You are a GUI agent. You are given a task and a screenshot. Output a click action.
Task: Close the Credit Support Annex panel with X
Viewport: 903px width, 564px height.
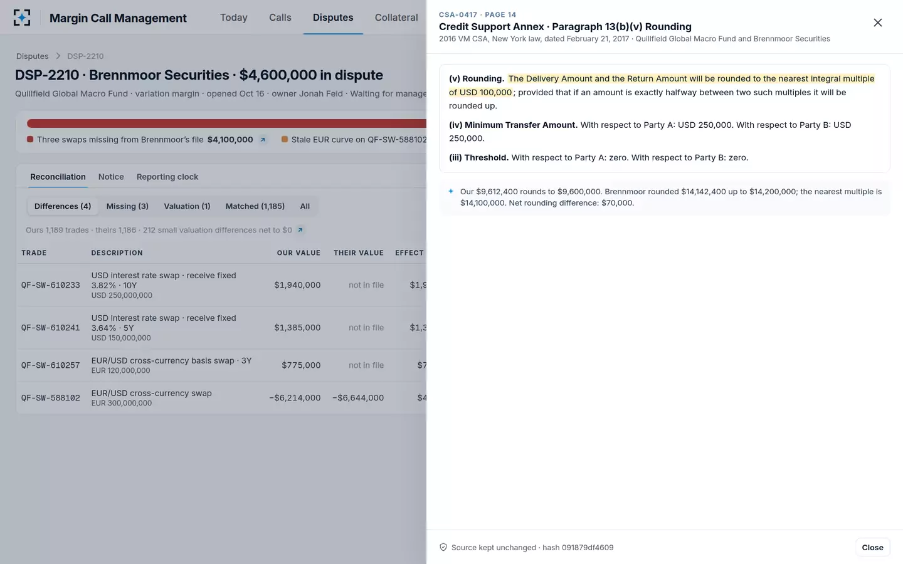click(878, 23)
